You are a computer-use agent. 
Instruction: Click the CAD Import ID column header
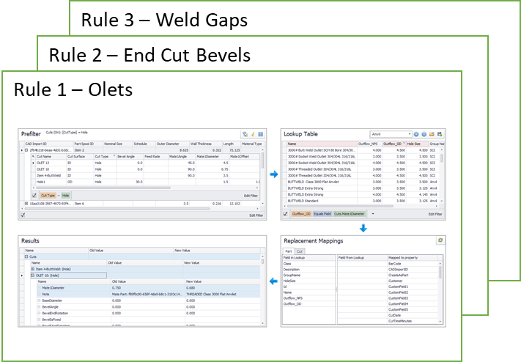coord(48,144)
